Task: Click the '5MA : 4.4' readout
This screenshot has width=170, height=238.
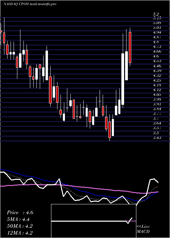Action: click(x=18, y=219)
